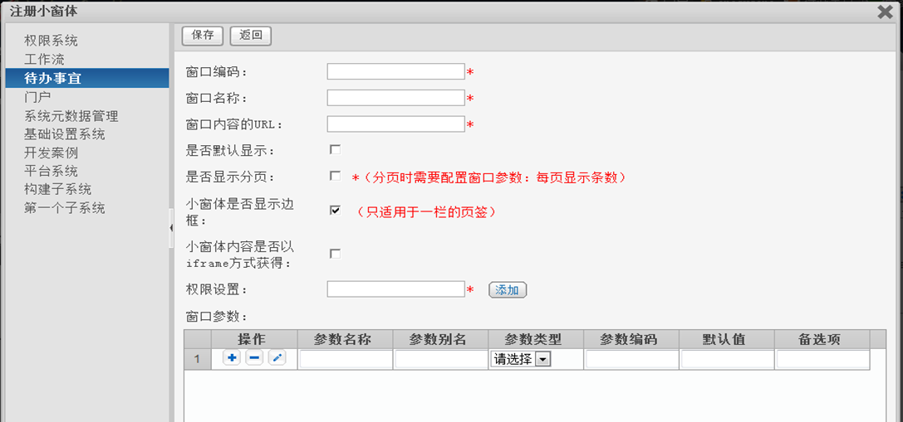The height and width of the screenshot is (422, 903).
Task: Click the 参数类型 column header
Action: pos(536,339)
